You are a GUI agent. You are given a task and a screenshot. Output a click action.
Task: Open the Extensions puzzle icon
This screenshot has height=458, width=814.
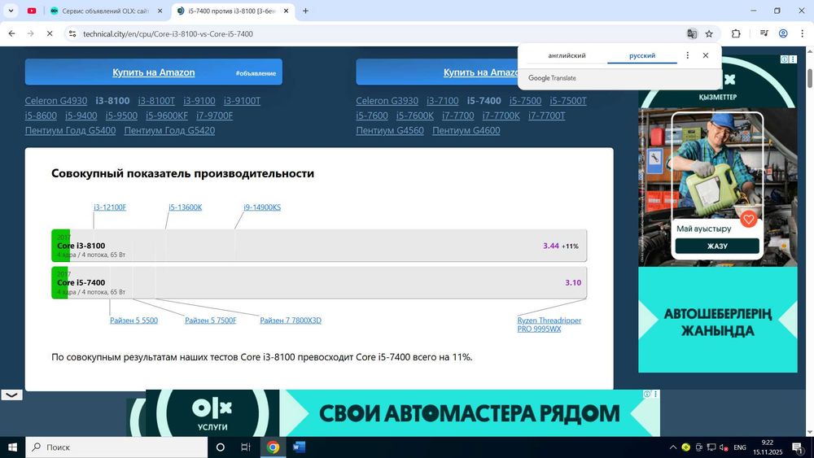tap(736, 33)
